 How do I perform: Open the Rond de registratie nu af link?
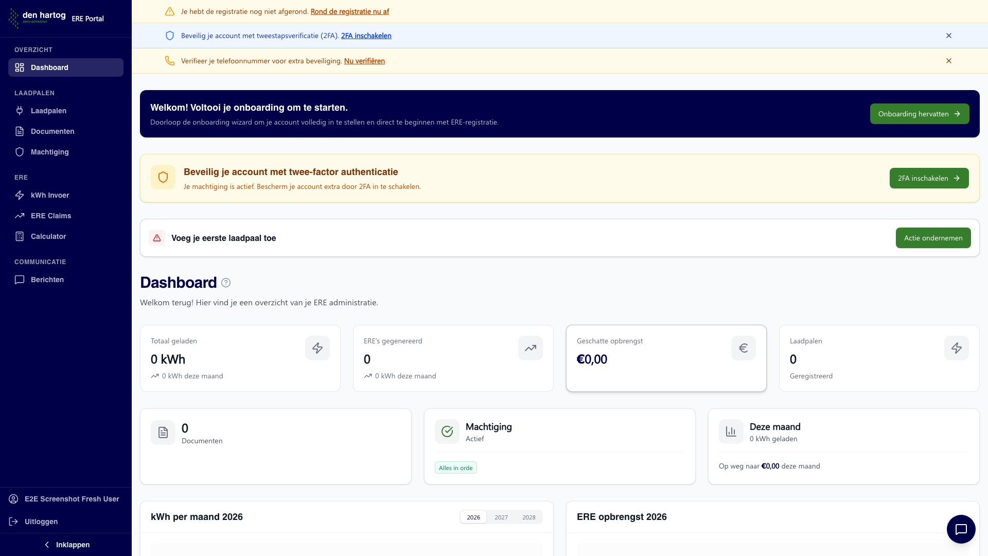coord(350,11)
